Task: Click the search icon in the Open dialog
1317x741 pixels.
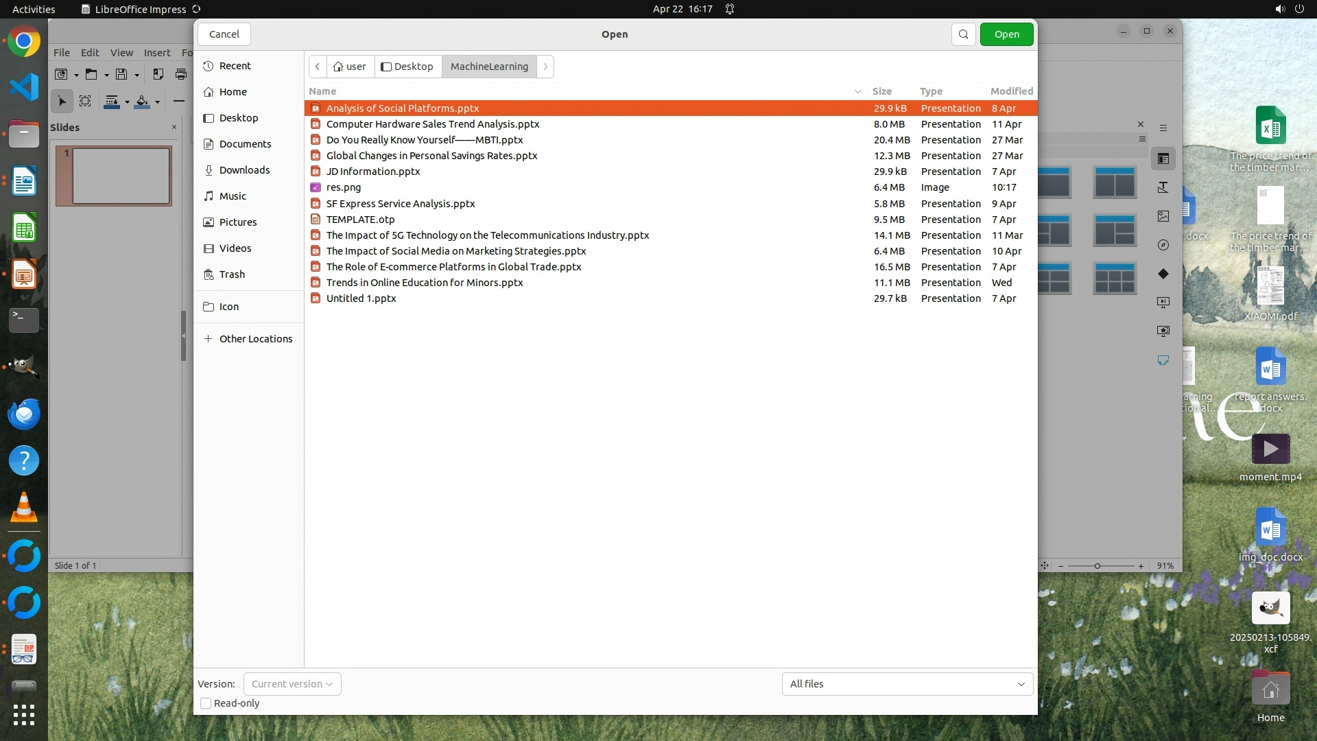Action: pos(963,34)
